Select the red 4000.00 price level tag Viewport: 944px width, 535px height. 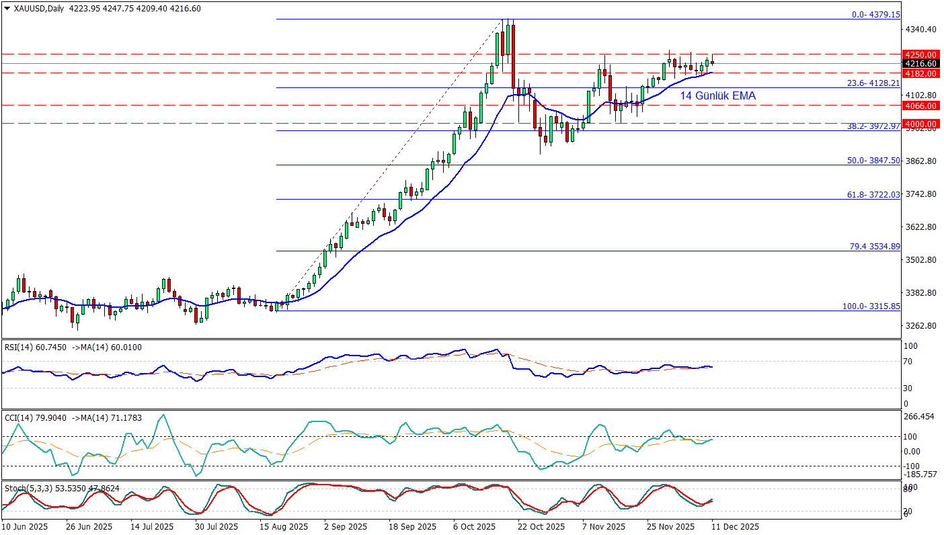click(x=920, y=124)
